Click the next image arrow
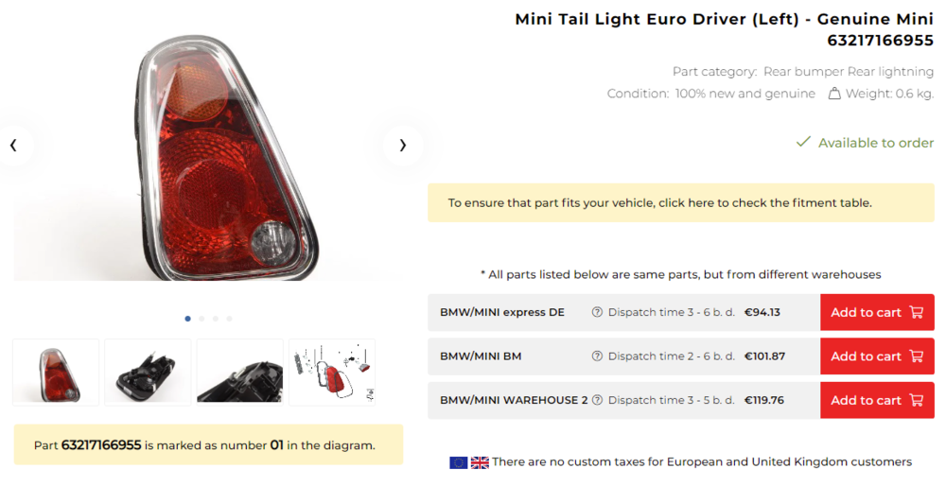946x486 pixels. coord(403,146)
